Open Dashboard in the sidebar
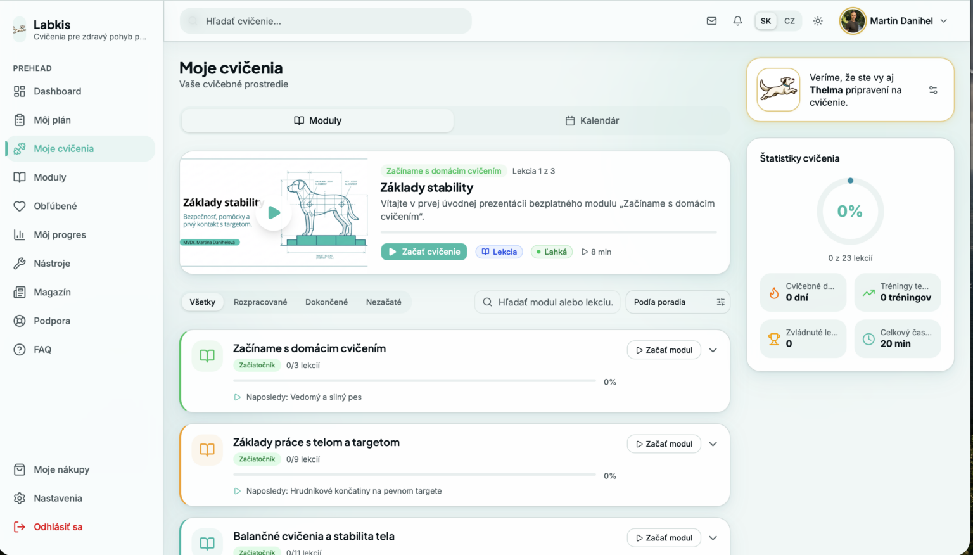The width and height of the screenshot is (973, 555). (x=80, y=91)
